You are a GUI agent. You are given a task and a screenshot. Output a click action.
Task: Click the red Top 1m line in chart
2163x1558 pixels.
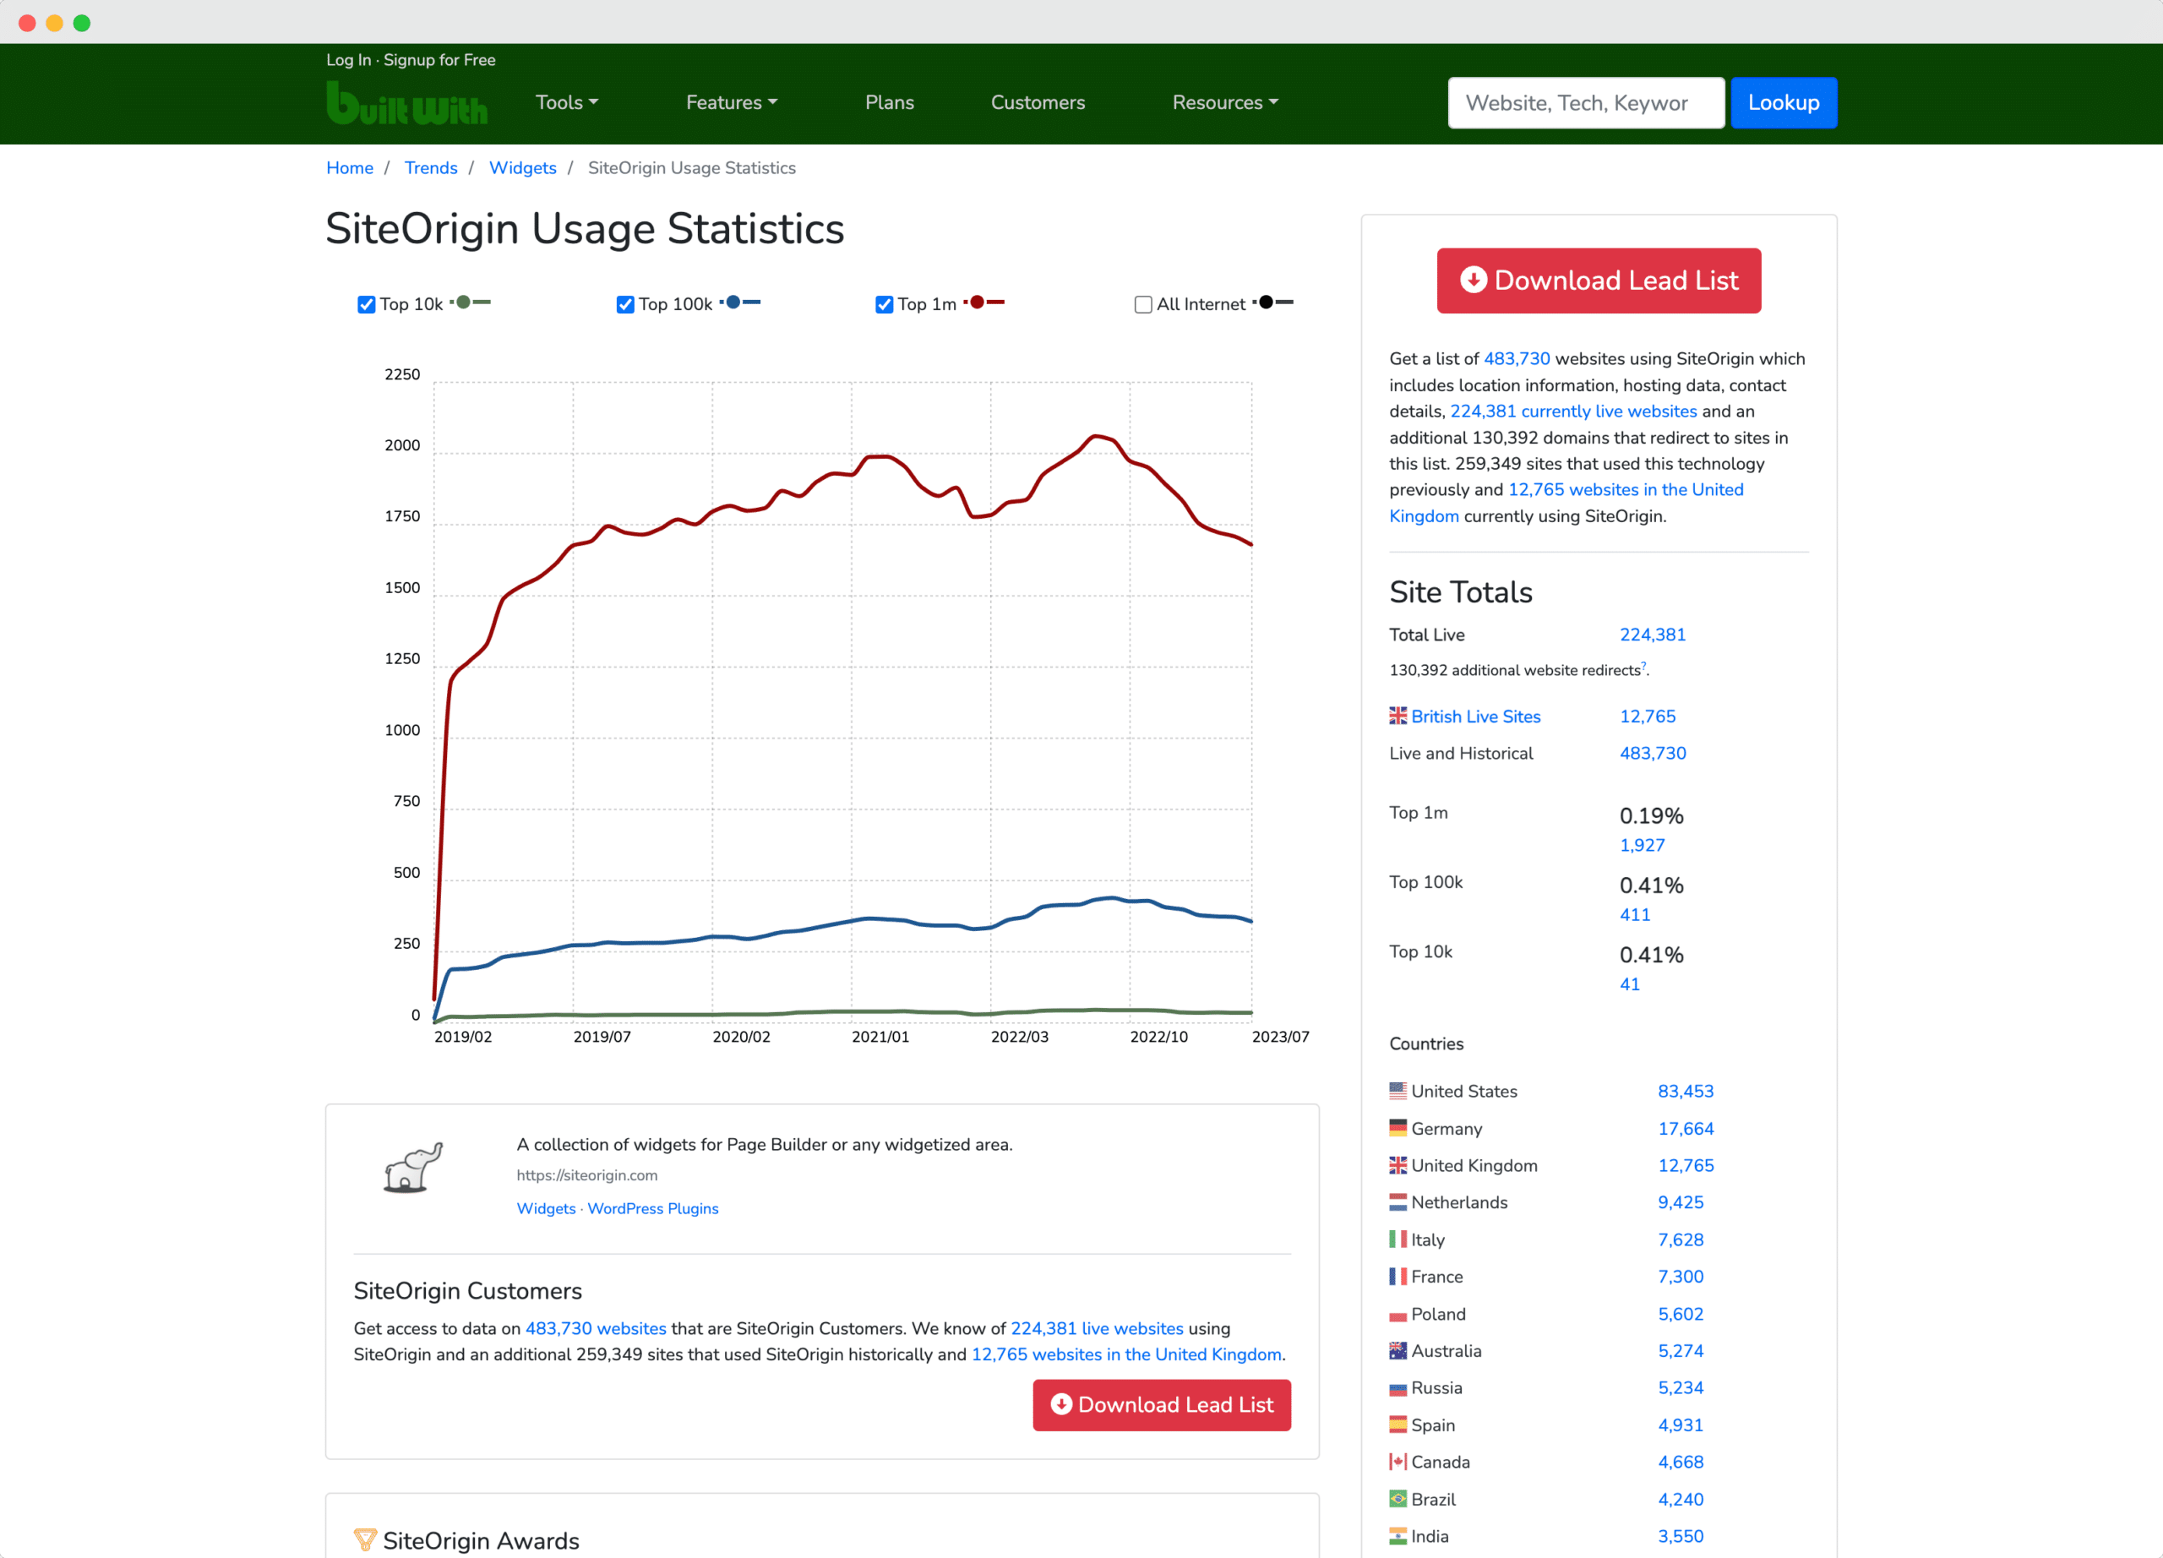pos(852,474)
